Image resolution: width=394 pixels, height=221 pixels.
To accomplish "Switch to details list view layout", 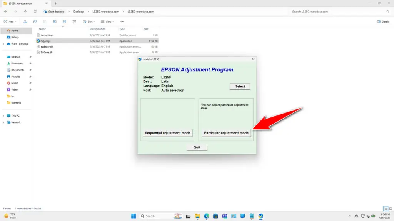I will (x=386, y=208).
